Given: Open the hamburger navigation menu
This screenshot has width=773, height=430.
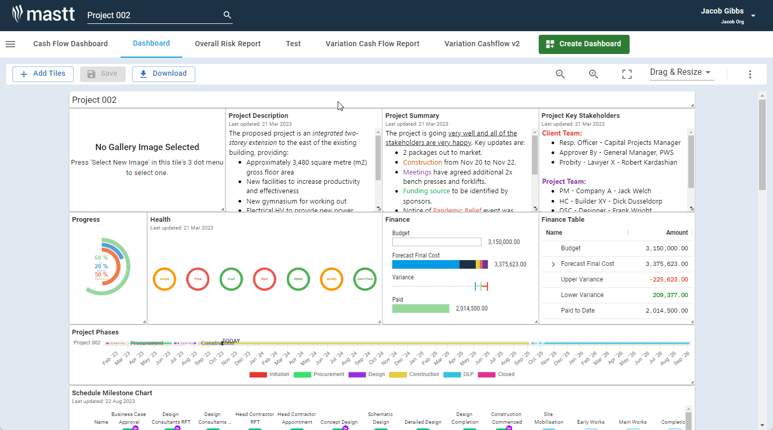Looking at the screenshot, I should [x=10, y=44].
